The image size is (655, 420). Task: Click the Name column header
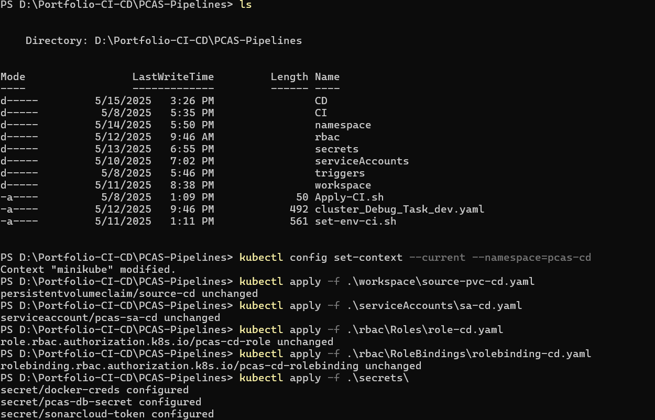327,76
